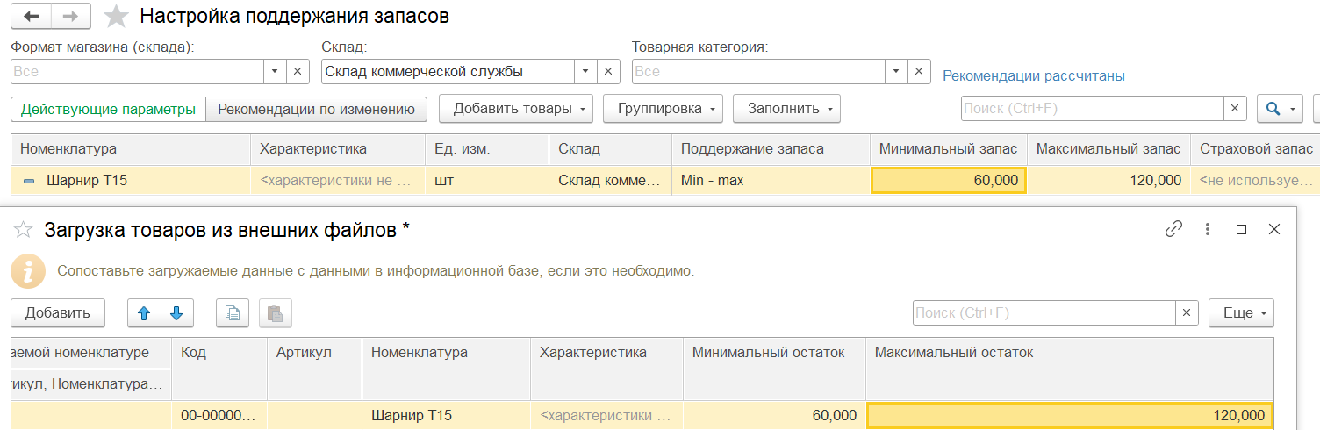Click the Добавить button in the dialog
Viewport: 1320px width, 430px height.
tap(58, 313)
